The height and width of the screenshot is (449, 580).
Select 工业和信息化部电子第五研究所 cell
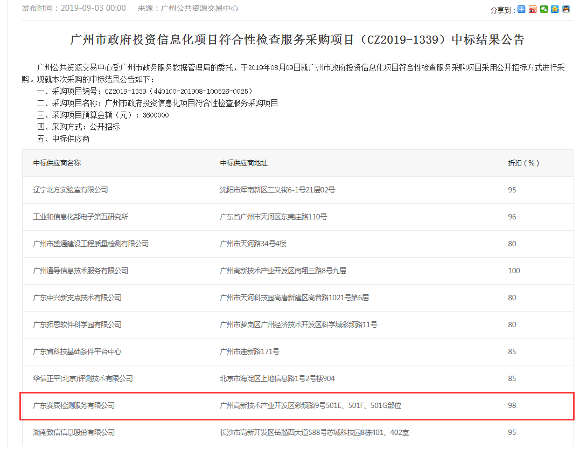[x=81, y=217]
